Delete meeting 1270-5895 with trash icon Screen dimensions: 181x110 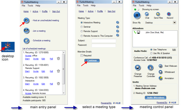point(58,59)
